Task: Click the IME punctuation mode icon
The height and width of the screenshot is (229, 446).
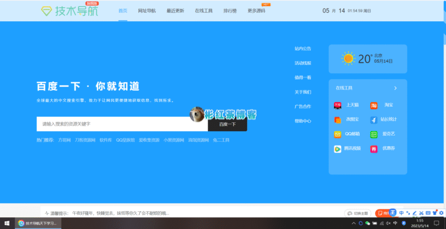Action: [408, 213]
